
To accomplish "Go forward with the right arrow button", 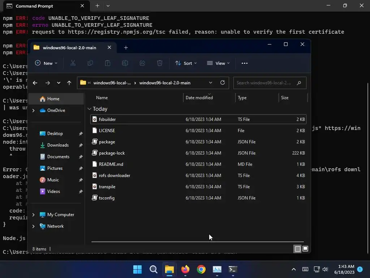I will coord(47,83).
